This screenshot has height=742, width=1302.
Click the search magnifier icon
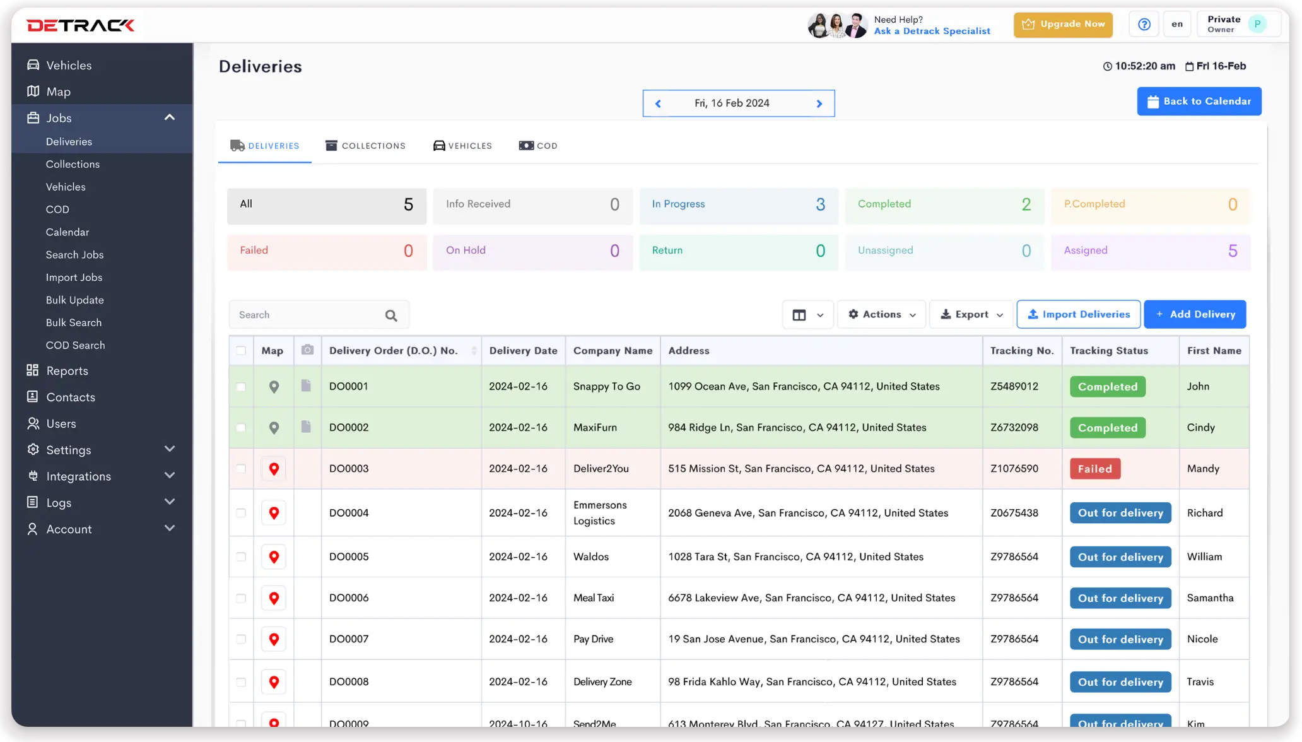click(390, 315)
